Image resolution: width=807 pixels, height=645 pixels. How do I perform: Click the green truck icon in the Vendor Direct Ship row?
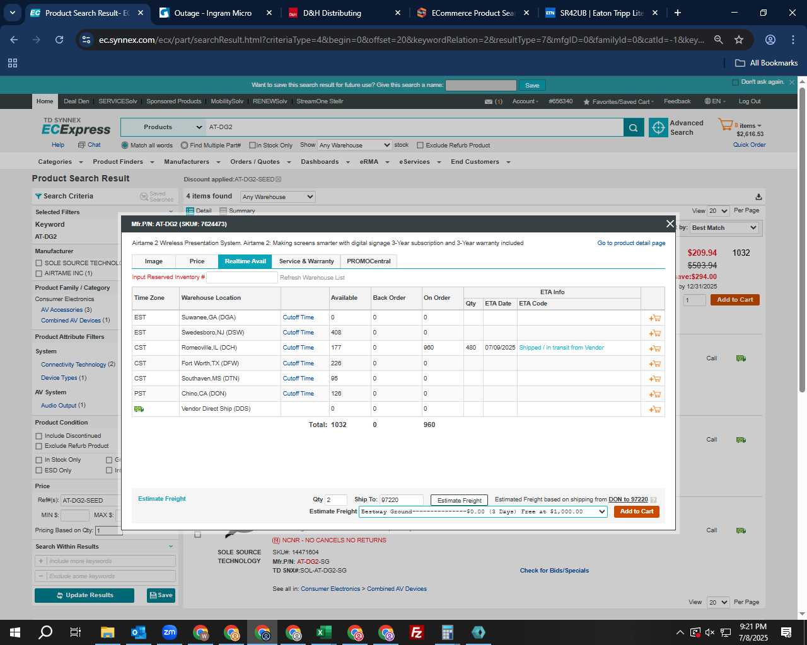click(139, 409)
